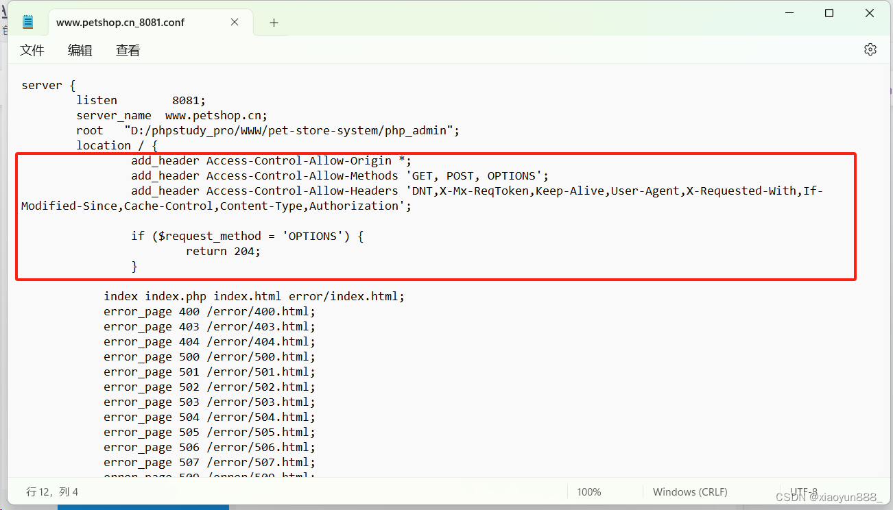Open the 编辑 menu

coord(80,50)
